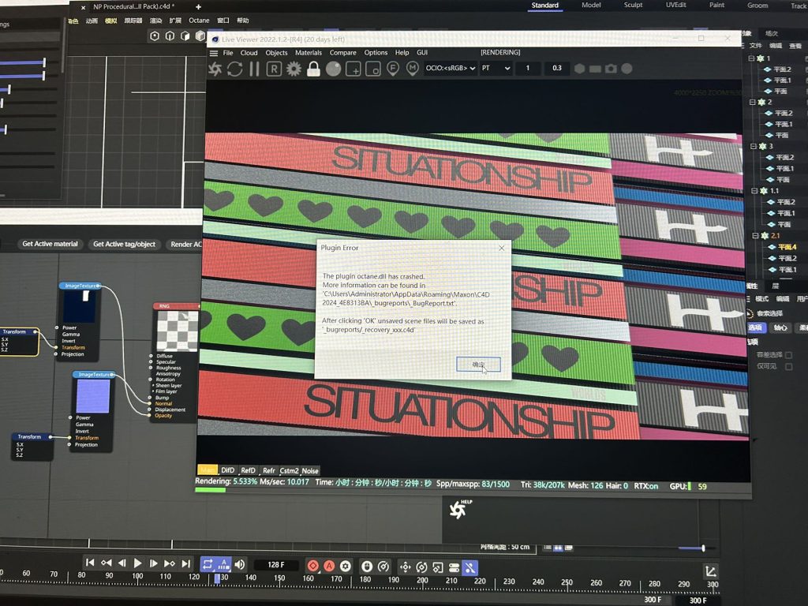Screen dimensions: 808x606
Task: Open the Objects menu in Live Viewer
Action: coord(276,53)
